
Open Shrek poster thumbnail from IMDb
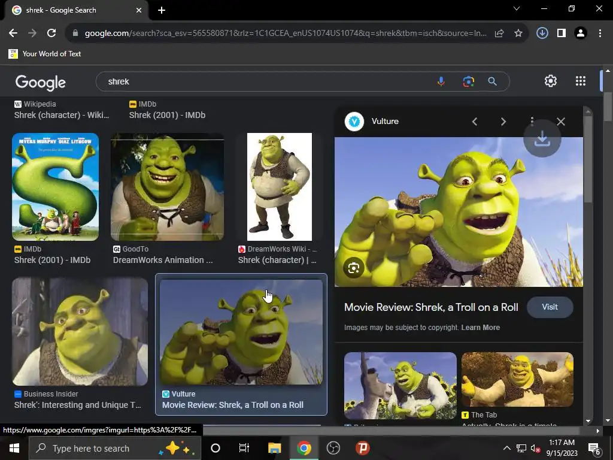pos(55,187)
